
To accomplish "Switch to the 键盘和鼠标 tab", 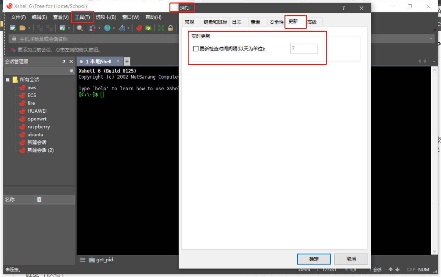I will (215, 22).
